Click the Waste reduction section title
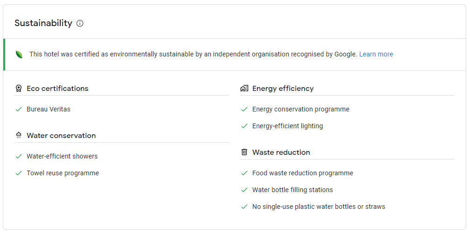The height and width of the screenshot is (235, 470). click(281, 152)
